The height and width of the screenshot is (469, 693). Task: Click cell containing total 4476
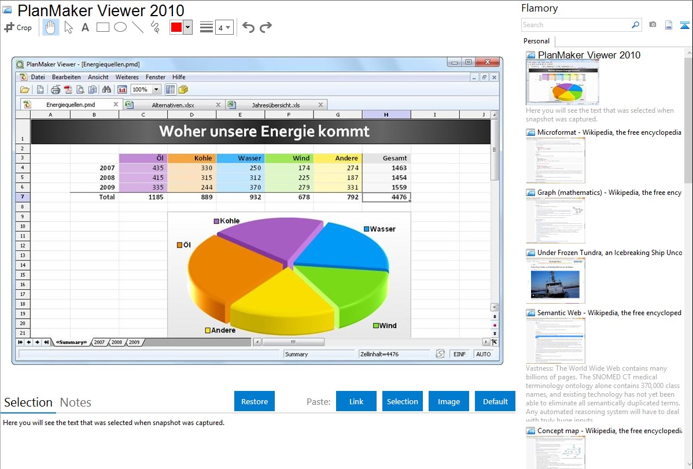386,197
